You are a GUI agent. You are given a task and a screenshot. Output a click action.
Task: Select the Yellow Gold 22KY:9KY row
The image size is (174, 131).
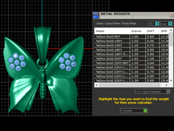click(x=132, y=63)
